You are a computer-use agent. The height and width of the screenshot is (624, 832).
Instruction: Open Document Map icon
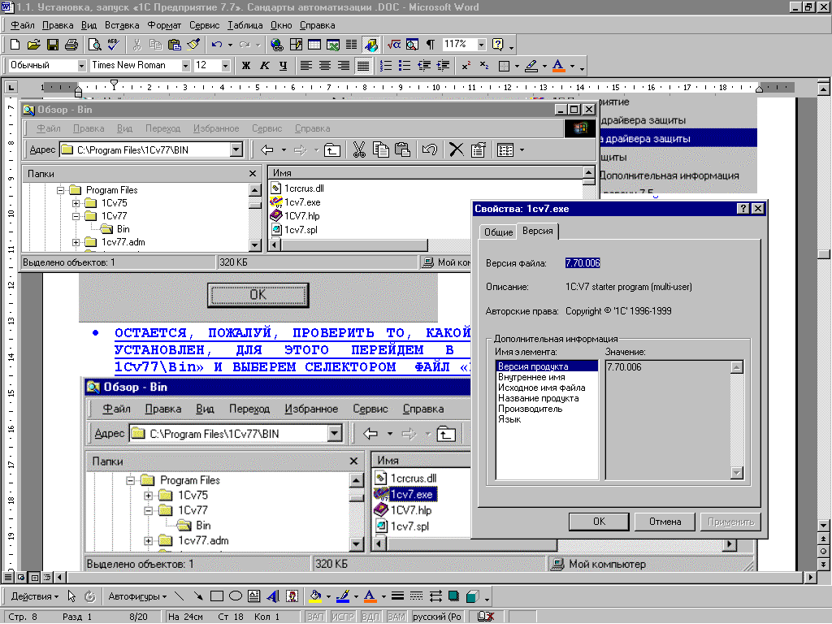click(412, 45)
